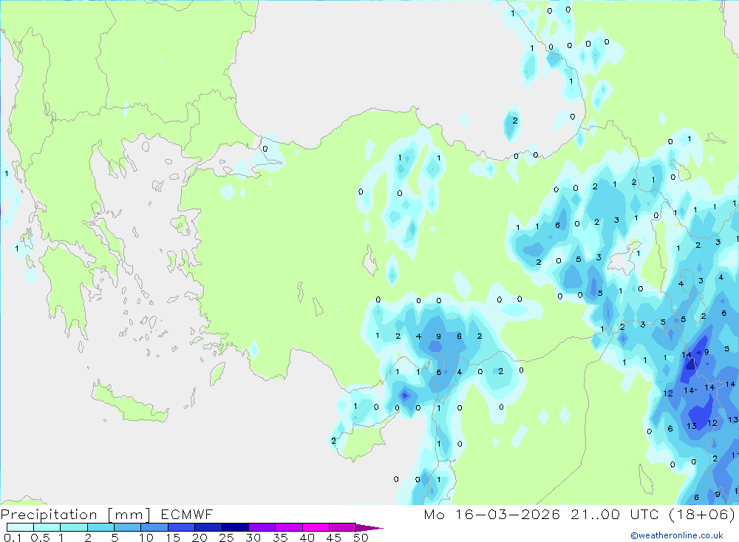
Task: Select the 1–2 mm legend color box
Action: 74,527
